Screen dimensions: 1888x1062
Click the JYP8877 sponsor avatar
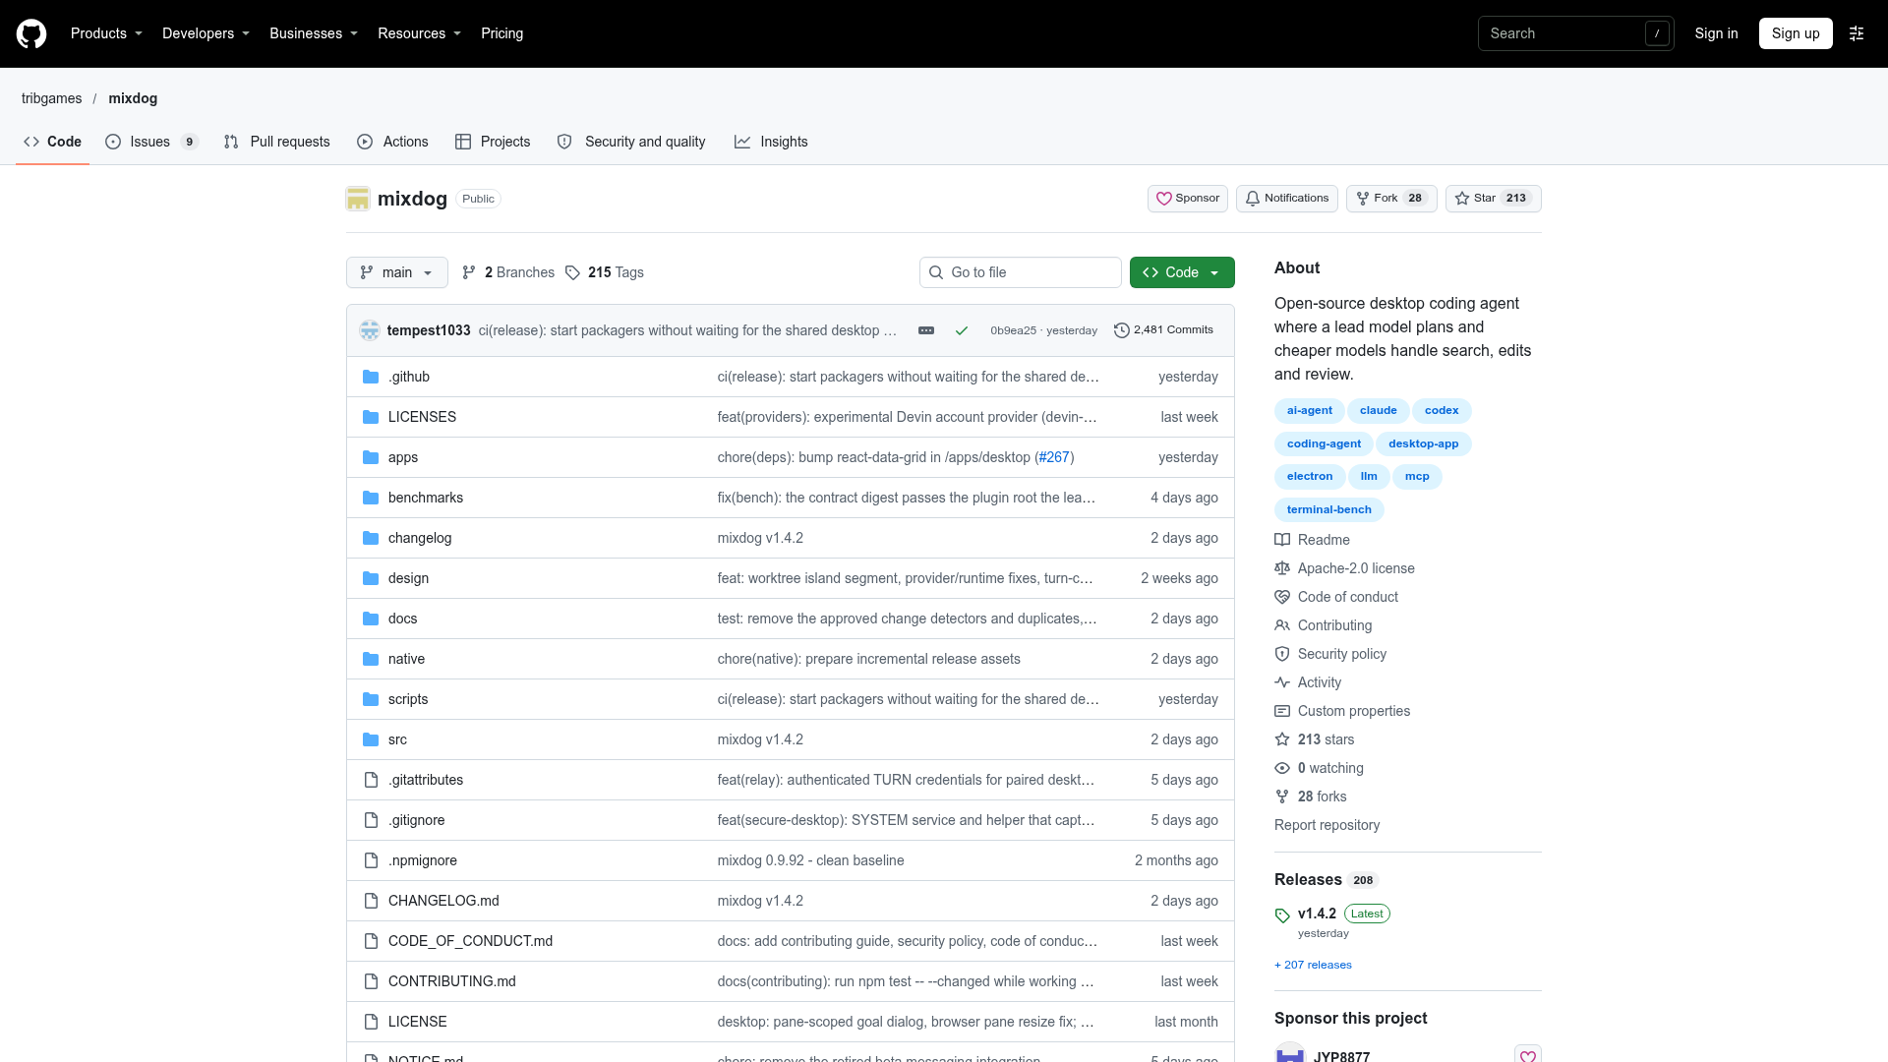coord(1290,1053)
